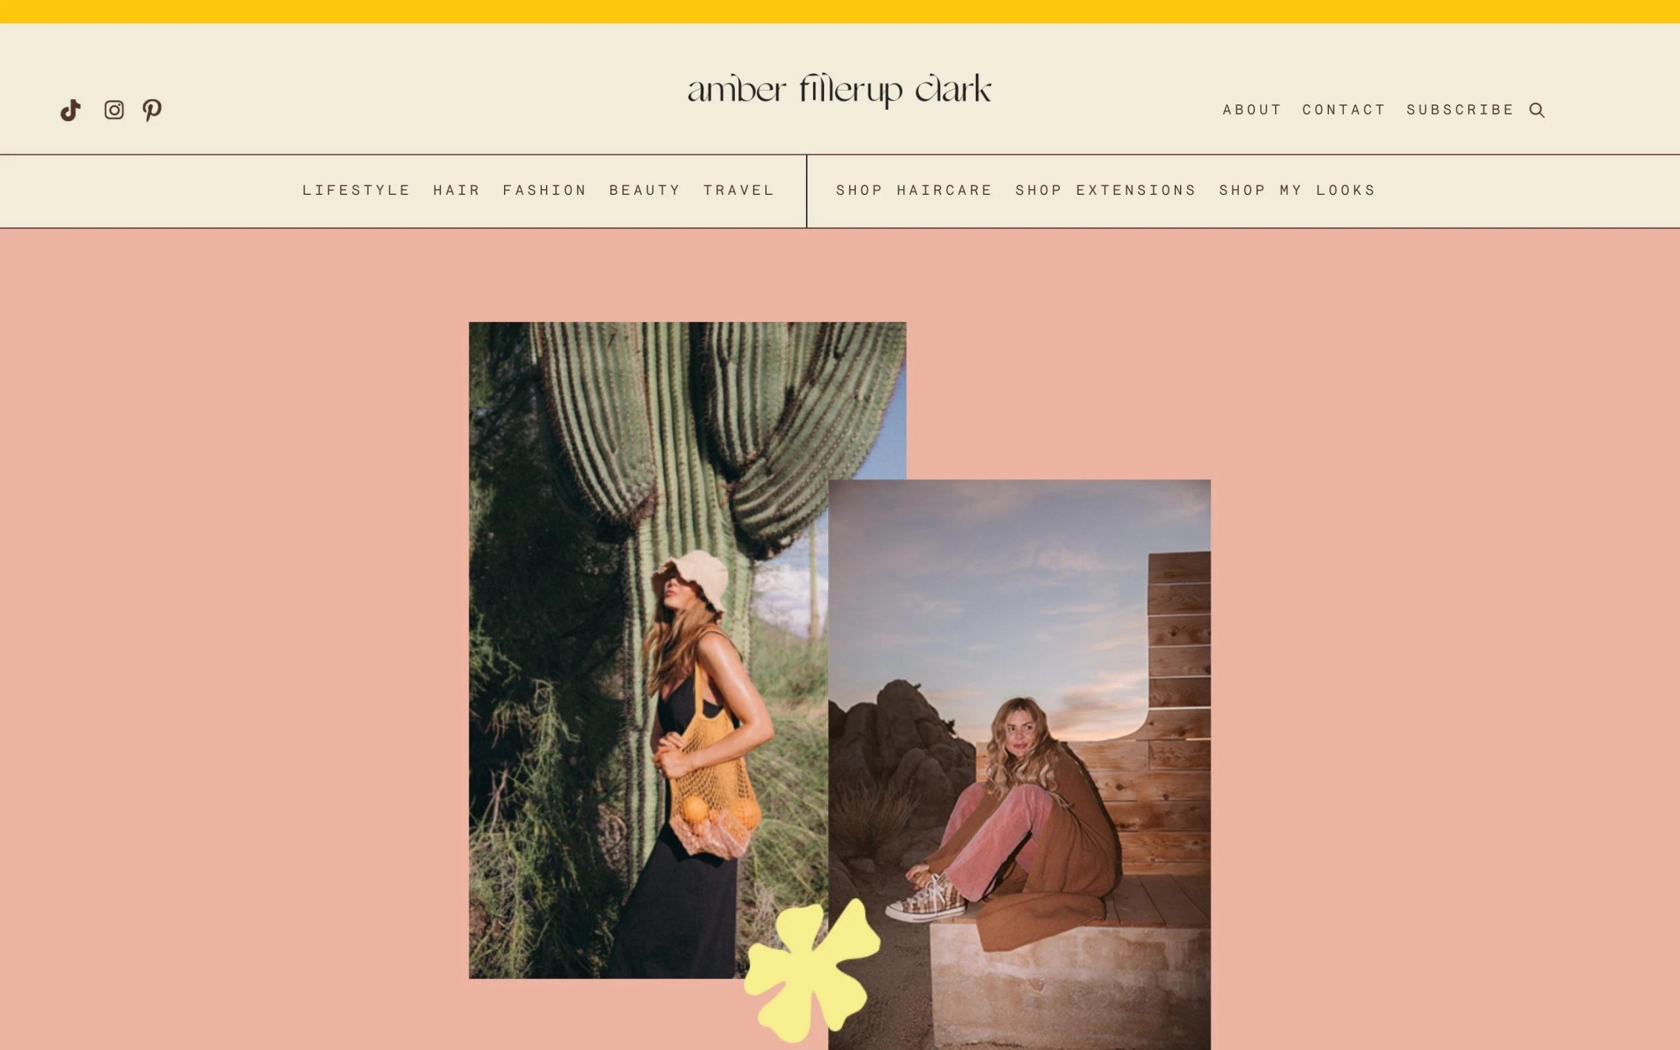Click the search magnifier icon

point(1537,110)
